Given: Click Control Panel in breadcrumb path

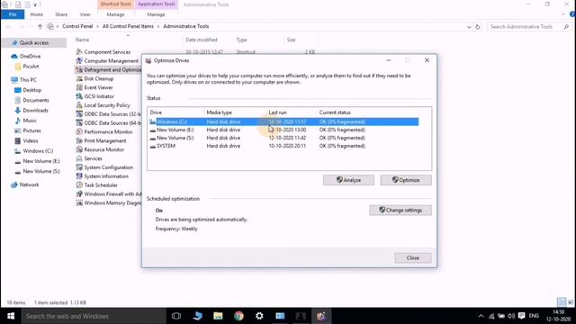Looking at the screenshot, I should [x=77, y=26].
